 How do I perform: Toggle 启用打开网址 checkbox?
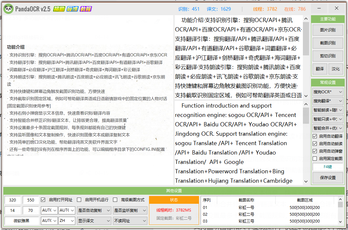(43, 200)
